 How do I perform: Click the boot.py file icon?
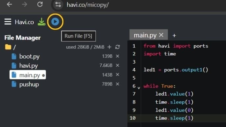click(x=14, y=56)
